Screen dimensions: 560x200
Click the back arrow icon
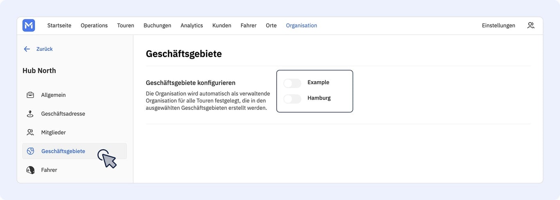[27, 49]
